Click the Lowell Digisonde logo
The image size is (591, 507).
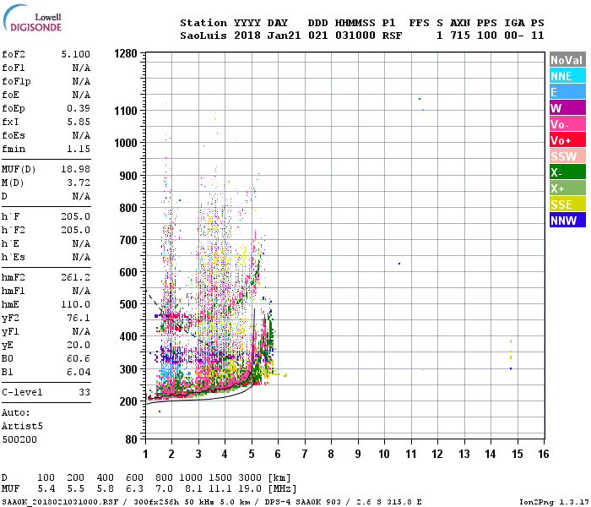pos(32,19)
